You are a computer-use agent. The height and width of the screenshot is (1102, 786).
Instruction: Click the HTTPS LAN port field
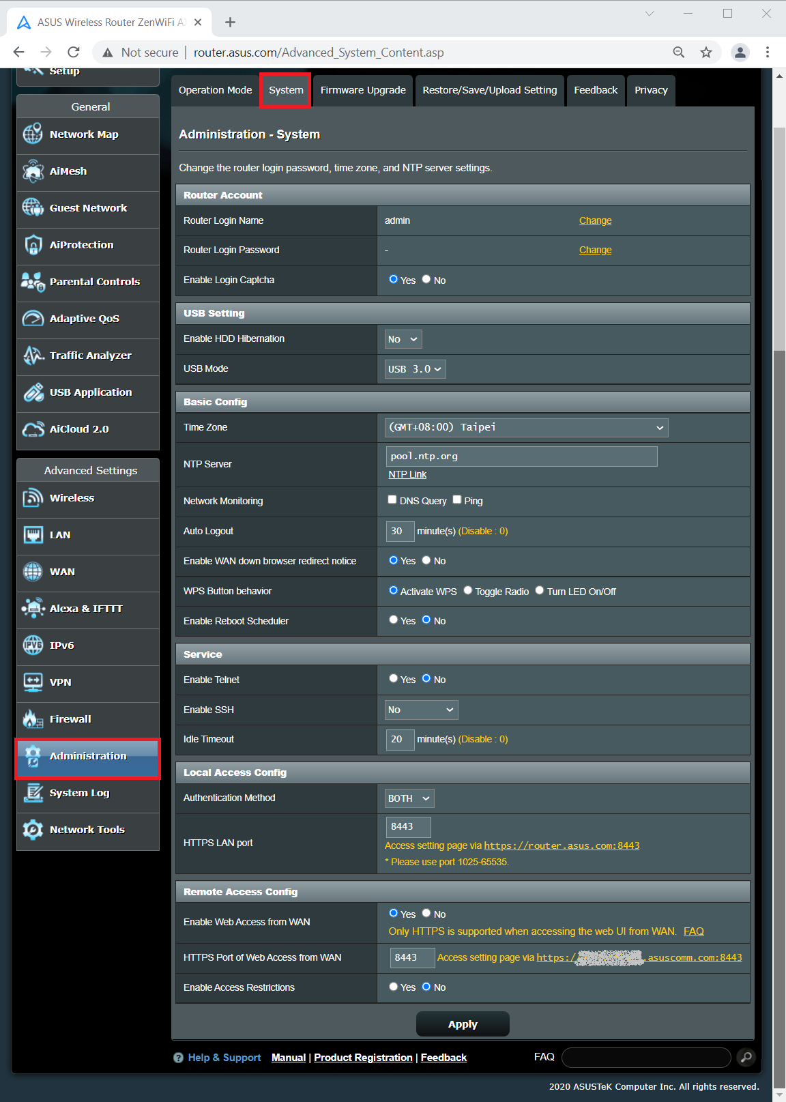pos(409,827)
